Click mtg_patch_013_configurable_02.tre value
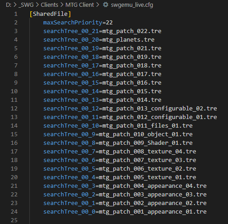The height and width of the screenshot is (224, 228). tap(160, 109)
